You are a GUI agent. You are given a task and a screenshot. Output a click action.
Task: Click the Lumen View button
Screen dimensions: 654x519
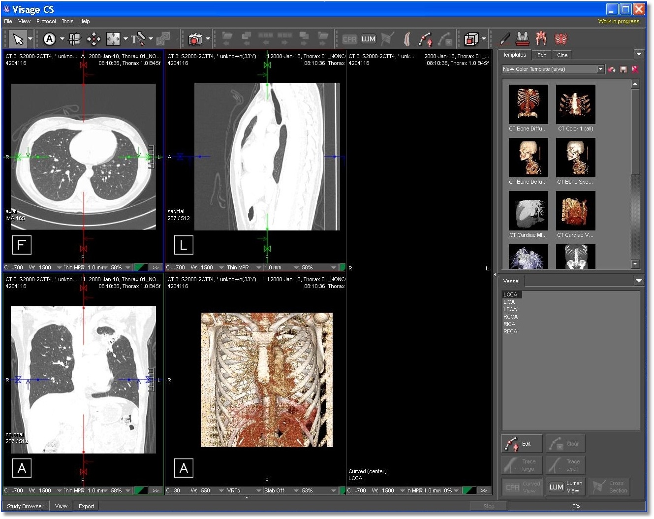[566, 487]
